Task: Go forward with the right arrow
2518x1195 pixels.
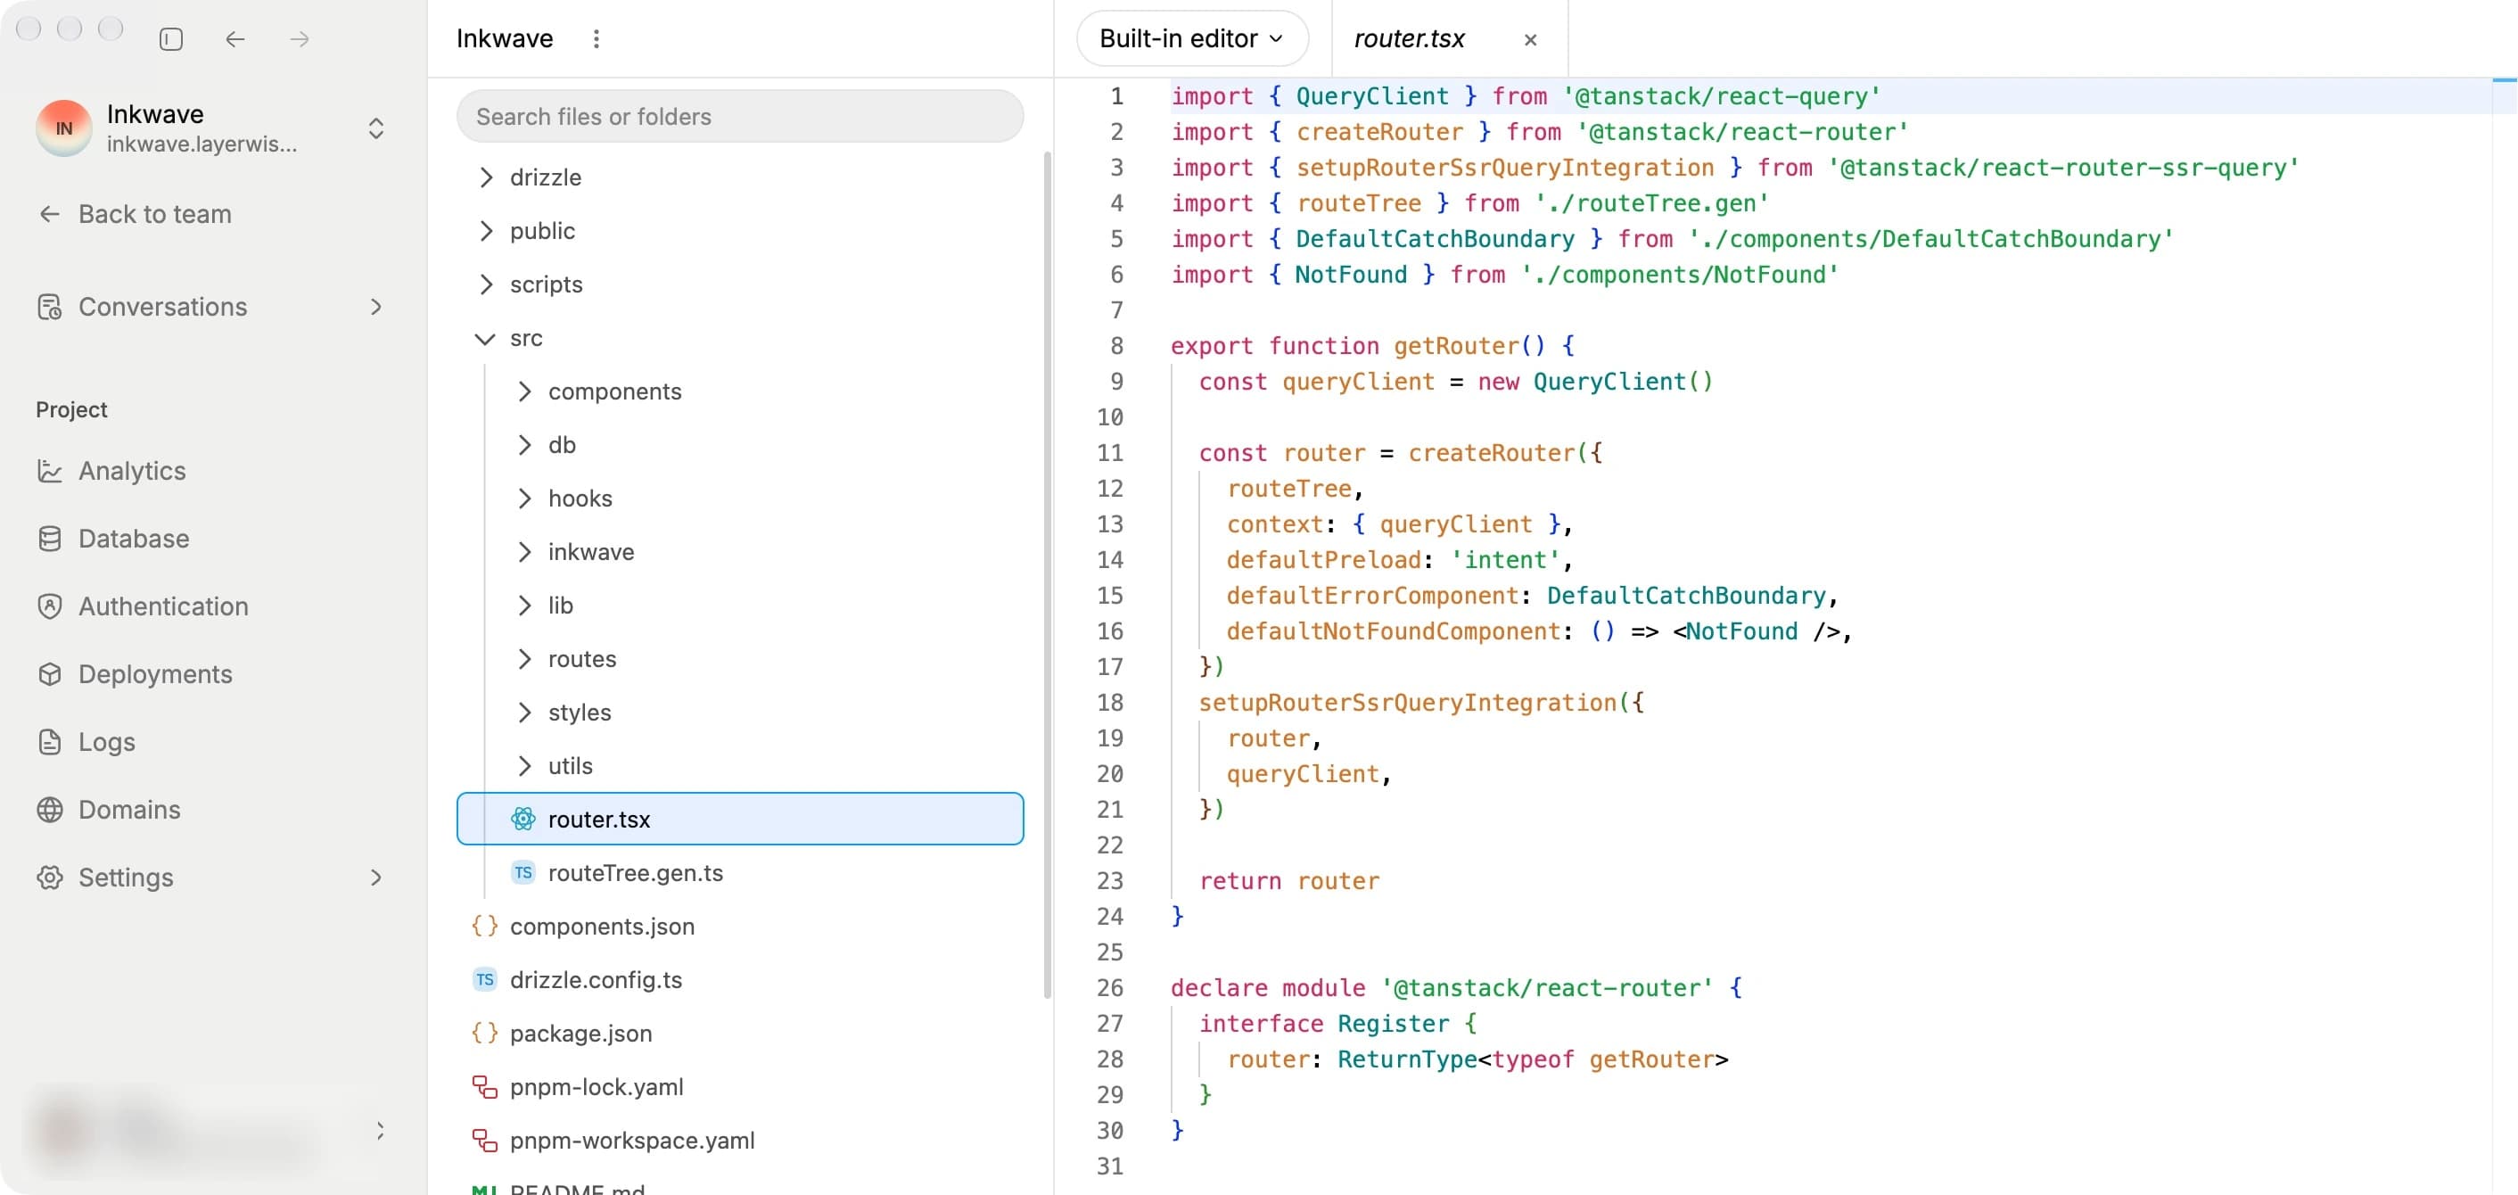Action: click(x=300, y=39)
